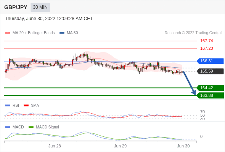
Task: Click the Jun 29 date axis label
Action: [x=120, y=146]
